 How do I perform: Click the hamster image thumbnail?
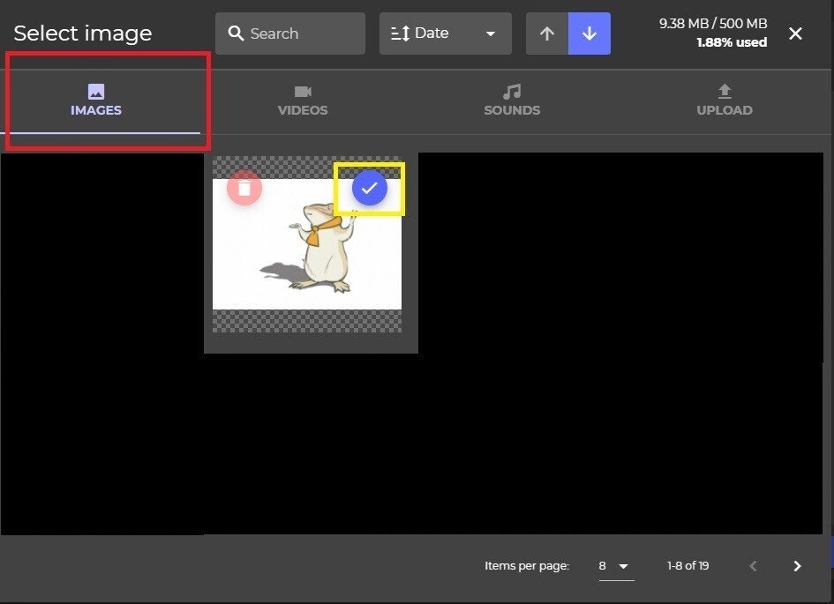pyautogui.click(x=307, y=244)
